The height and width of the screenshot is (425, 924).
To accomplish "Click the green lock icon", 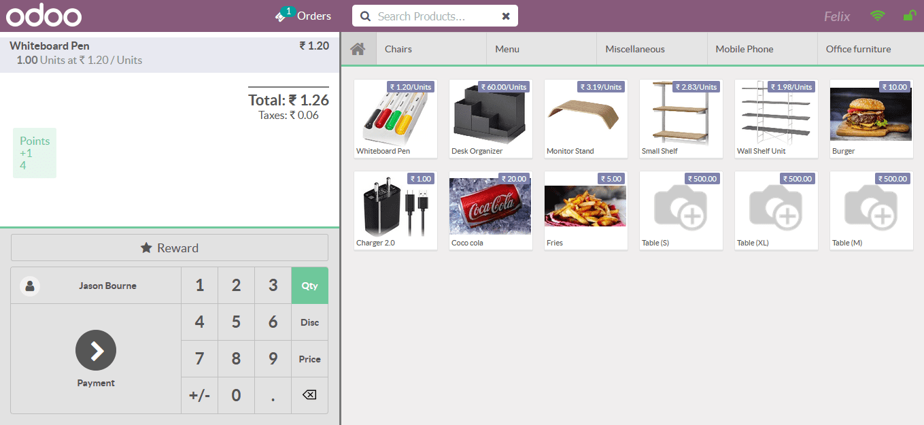I will point(909,16).
